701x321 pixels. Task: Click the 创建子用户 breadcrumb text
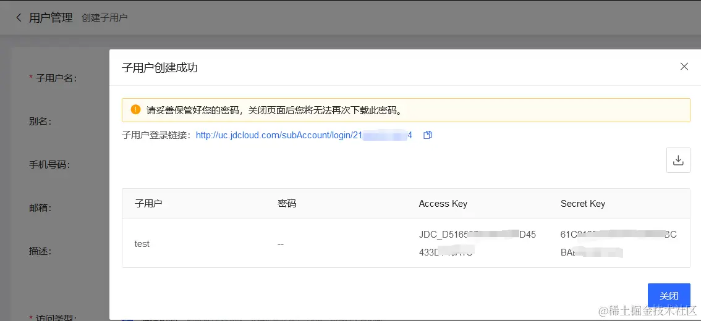[x=104, y=18]
